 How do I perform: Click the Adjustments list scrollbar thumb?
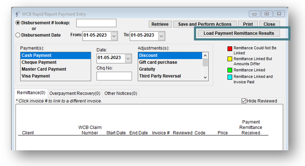pyautogui.click(x=205, y=63)
